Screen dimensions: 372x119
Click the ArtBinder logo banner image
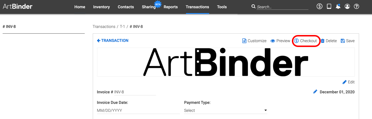226,62
